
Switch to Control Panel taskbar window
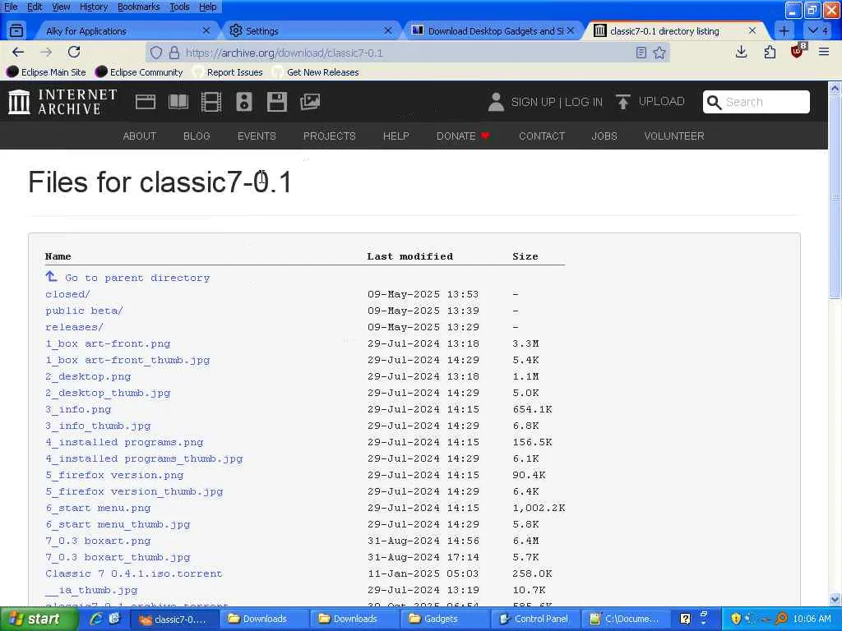535,619
